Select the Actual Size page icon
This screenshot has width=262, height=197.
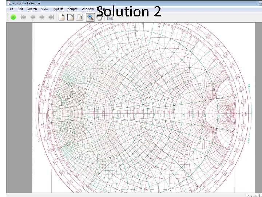click(61, 17)
